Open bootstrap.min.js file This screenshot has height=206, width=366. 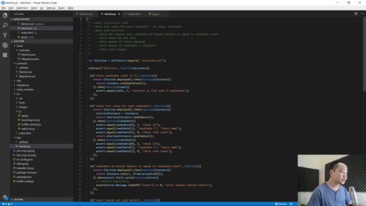click(42, 120)
